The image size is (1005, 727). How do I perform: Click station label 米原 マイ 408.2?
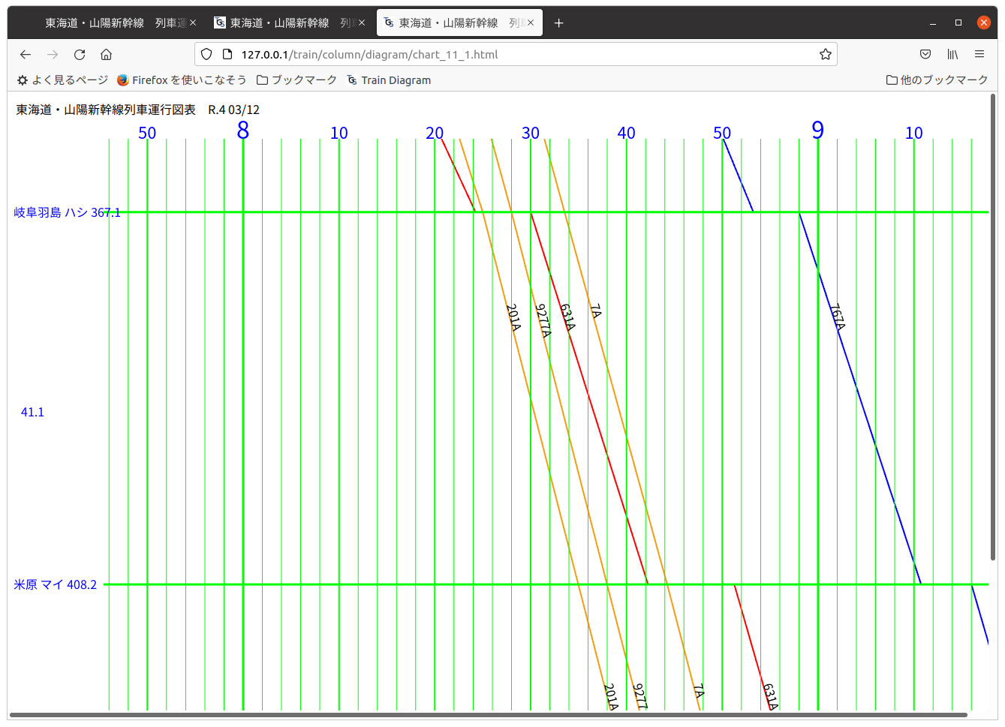(56, 584)
